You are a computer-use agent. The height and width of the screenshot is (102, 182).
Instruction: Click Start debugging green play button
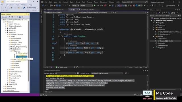coord(95,5)
